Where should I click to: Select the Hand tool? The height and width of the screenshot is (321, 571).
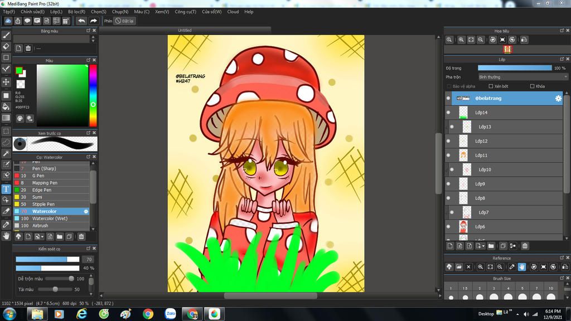tap(6, 236)
